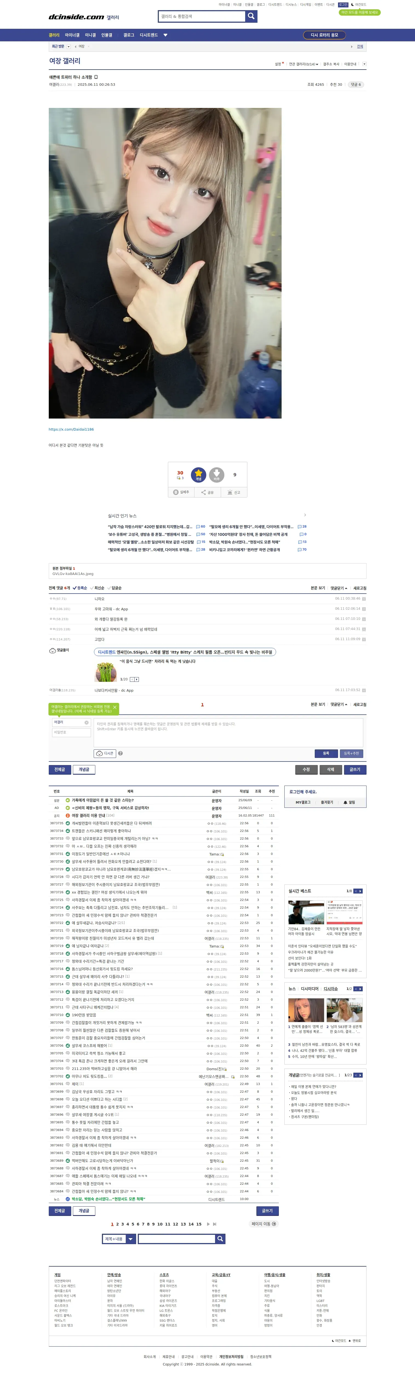Image resolution: width=415 pixels, height=1380 pixels.
Task: Click the comment count bubble showing 70
Action: tap(302, 549)
